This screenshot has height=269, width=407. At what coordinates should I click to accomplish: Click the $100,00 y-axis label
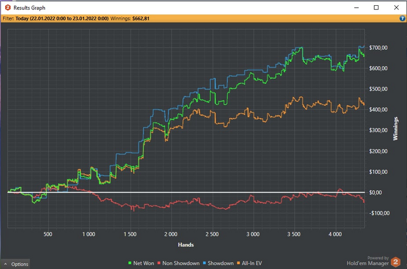click(378, 172)
